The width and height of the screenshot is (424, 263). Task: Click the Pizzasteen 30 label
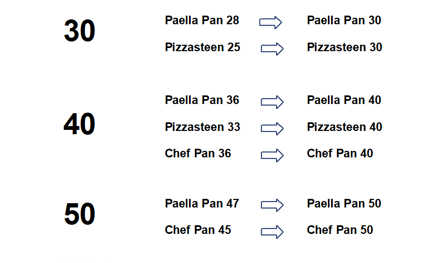click(x=345, y=47)
